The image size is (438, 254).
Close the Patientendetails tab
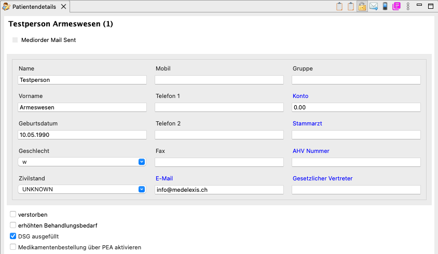(x=63, y=7)
